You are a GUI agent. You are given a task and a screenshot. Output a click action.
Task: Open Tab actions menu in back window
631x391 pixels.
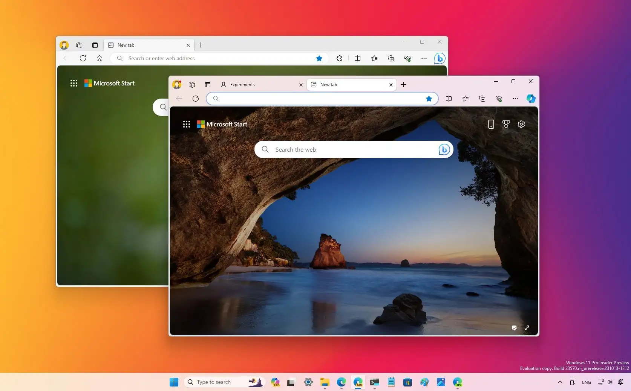95,45
